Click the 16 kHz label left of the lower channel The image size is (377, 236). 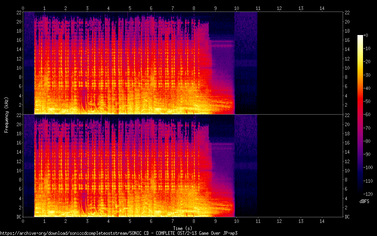(18, 142)
